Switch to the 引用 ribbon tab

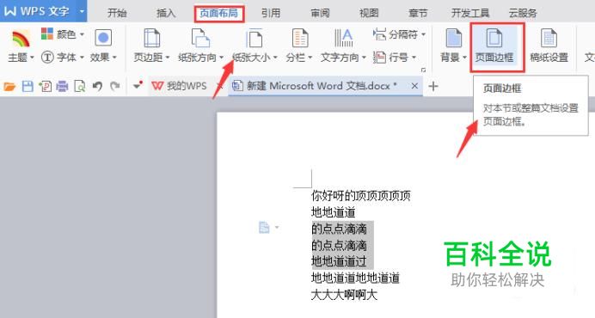271,13
